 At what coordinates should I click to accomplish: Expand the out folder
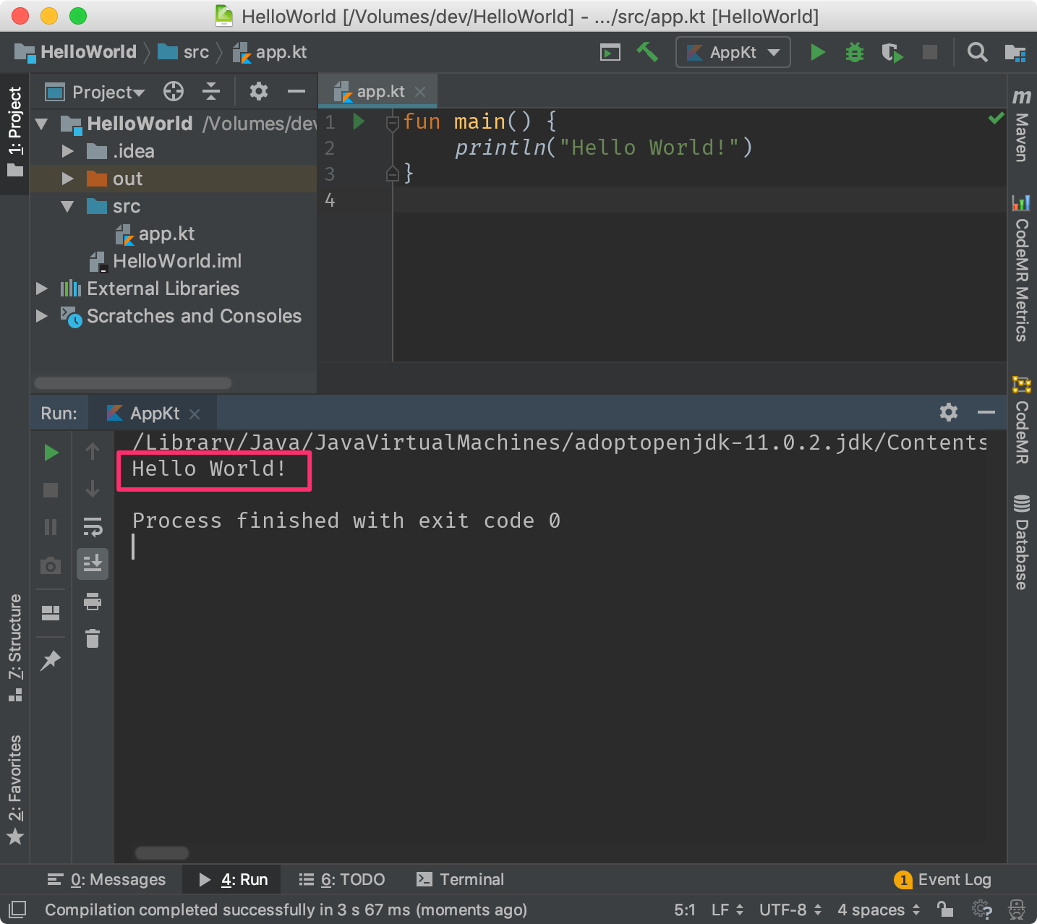click(68, 179)
